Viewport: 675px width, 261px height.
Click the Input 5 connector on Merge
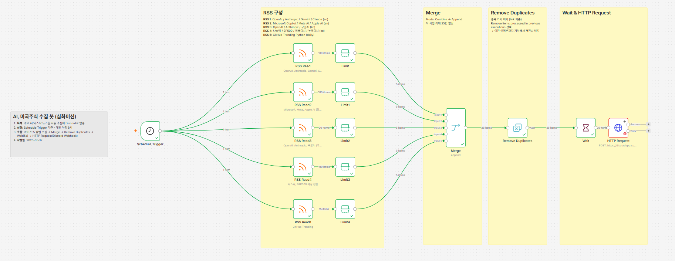(x=446, y=141)
